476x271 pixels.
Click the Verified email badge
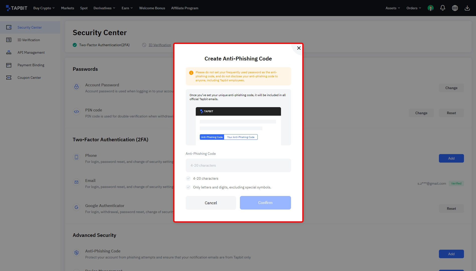(456, 183)
